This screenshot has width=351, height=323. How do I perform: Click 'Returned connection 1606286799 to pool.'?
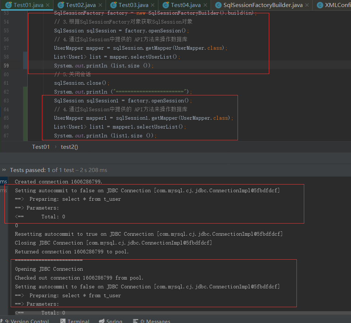tap(71, 252)
